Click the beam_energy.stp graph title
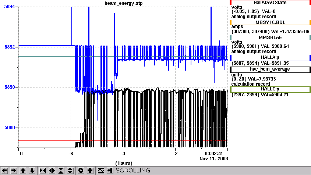The image size is (311, 175). coord(124,3)
